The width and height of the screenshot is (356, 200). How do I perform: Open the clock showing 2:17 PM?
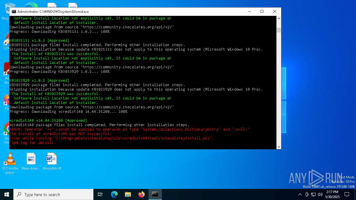(x=332, y=194)
